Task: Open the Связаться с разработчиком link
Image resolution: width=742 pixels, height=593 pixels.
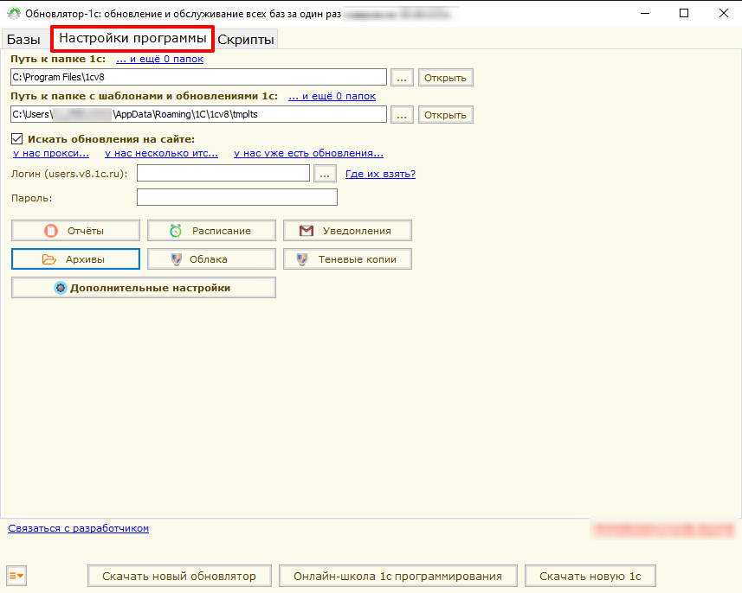Action: [79, 528]
